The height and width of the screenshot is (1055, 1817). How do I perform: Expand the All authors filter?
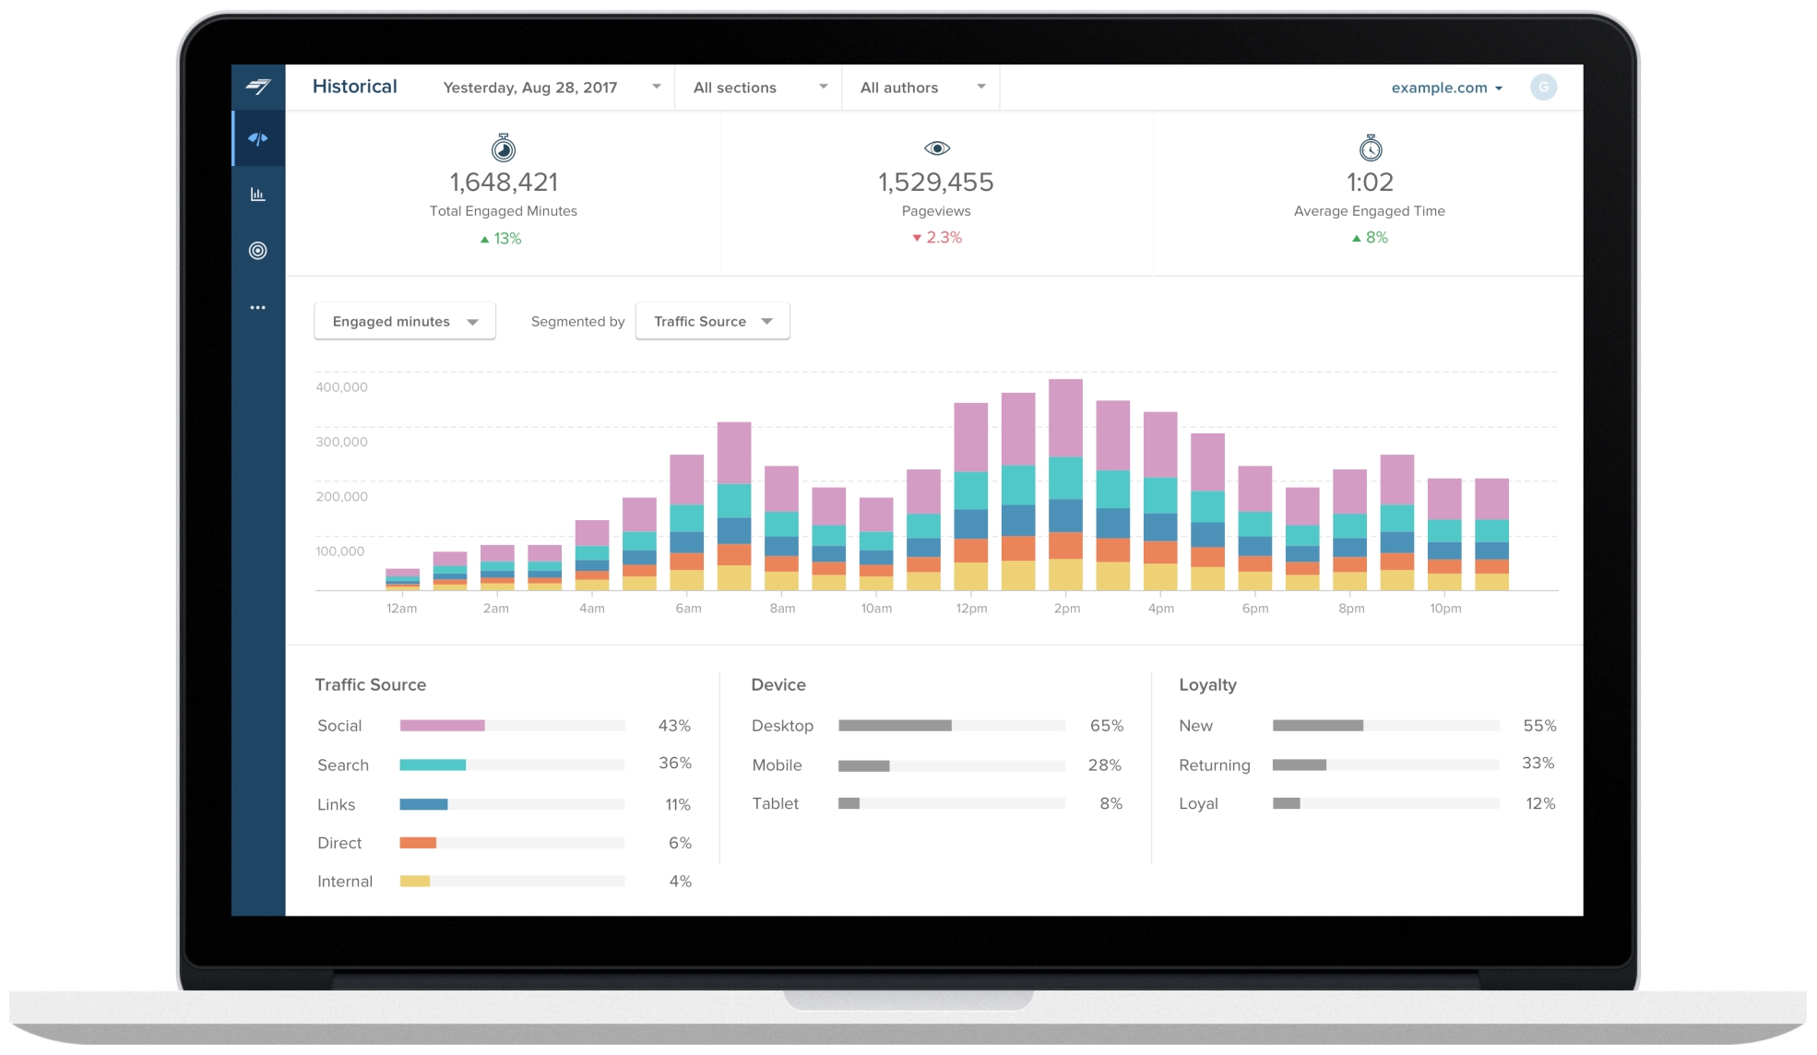tap(921, 88)
